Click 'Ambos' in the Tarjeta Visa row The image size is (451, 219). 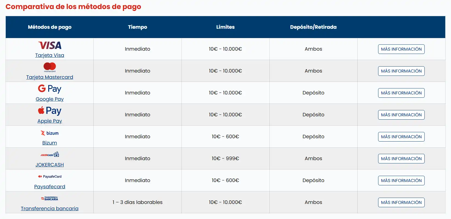pos(313,49)
